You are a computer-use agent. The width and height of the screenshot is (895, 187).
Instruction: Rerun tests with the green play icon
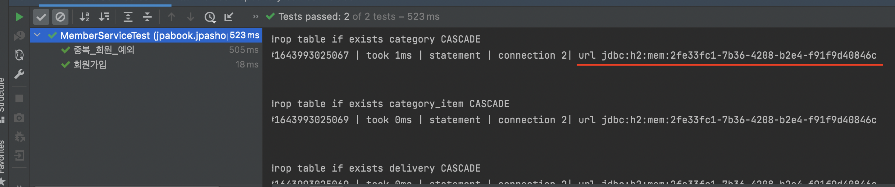19,17
